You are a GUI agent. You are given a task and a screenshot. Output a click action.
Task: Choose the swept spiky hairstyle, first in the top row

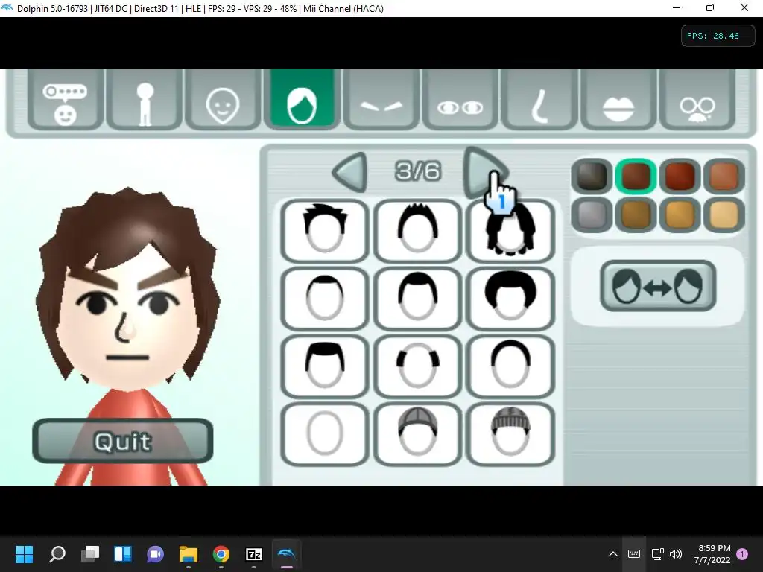(325, 231)
